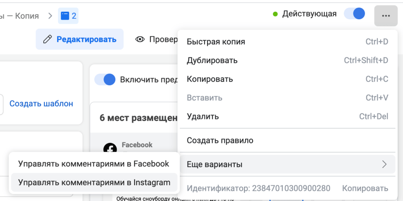Click the green Действующая status dot
Viewport: 403px width, 201px height.
pyautogui.click(x=275, y=14)
